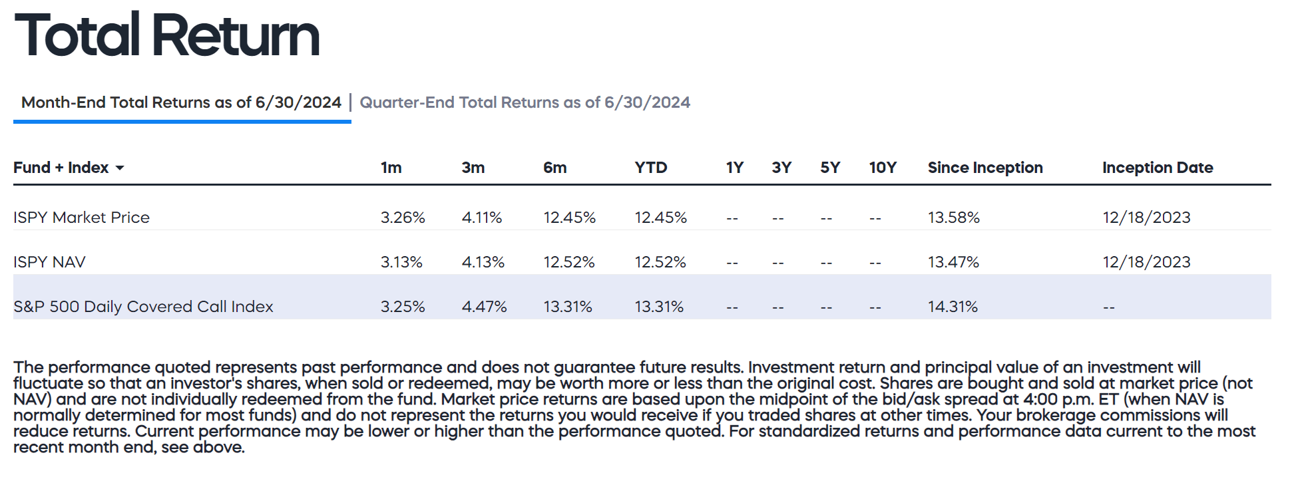This screenshot has height=483, width=1296.
Task: Click the Inception Date column header
Action: [x=1158, y=168]
